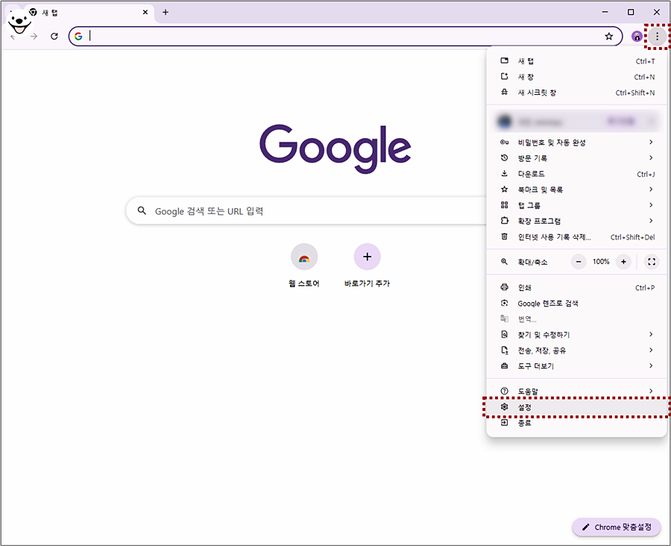
Task: Zoom out with the minus button
Action: point(579,262)
